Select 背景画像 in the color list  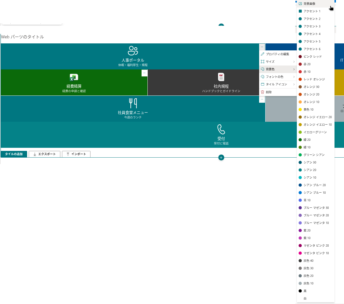(316, 4)
